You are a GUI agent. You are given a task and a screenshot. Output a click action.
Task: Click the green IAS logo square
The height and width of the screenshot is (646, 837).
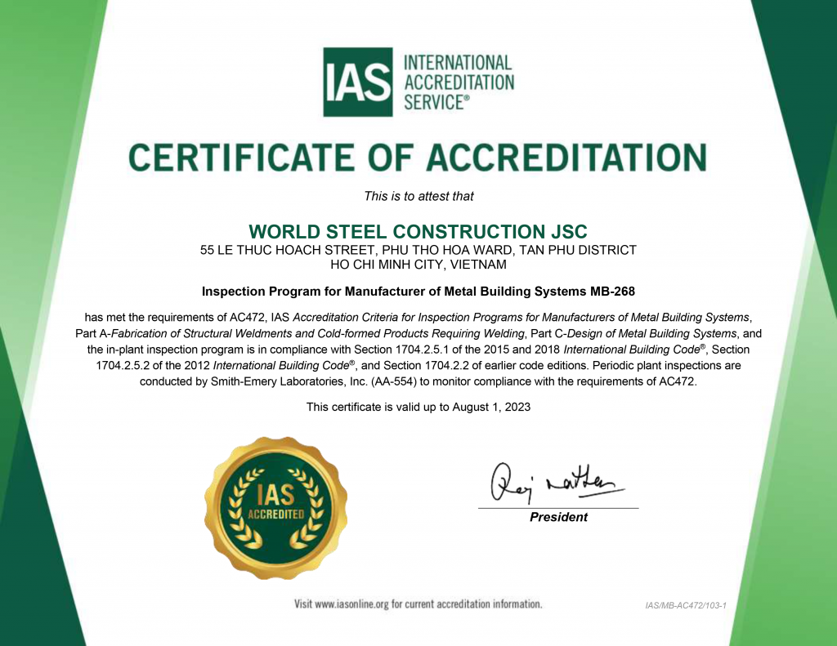359,82
